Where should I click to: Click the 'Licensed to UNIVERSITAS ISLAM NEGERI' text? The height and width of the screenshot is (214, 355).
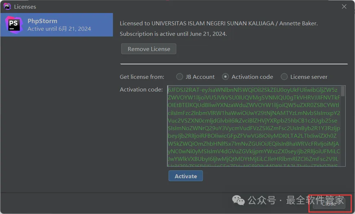coord(219,23)
